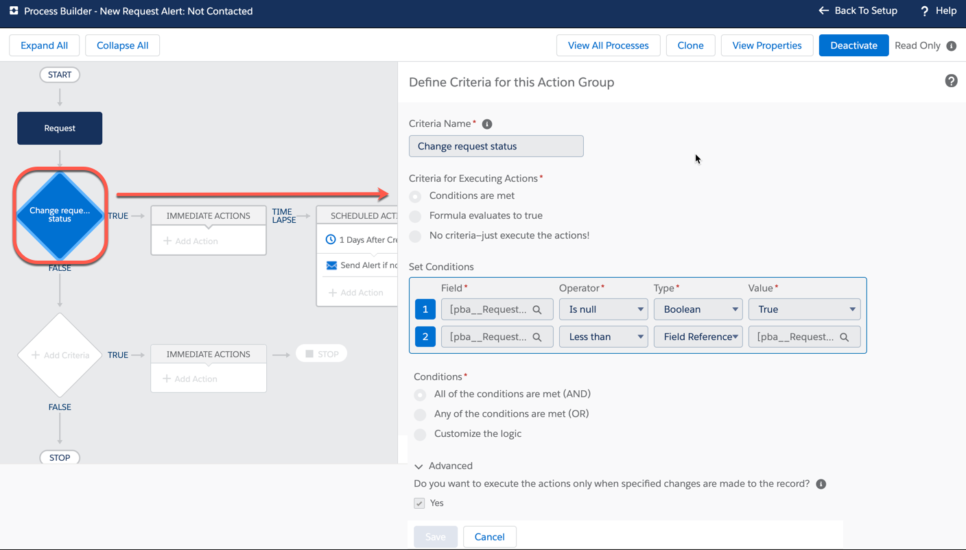This screenshot has height=550, width=966.
Task: Collapse the Advanced section
Action: coord(419,466)
